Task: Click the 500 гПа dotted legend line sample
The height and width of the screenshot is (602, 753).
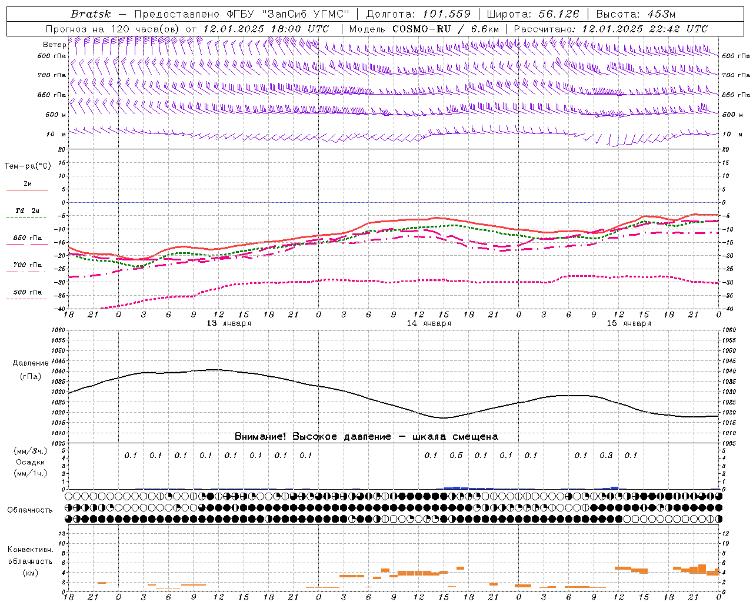Action: [x=26, y=299]
